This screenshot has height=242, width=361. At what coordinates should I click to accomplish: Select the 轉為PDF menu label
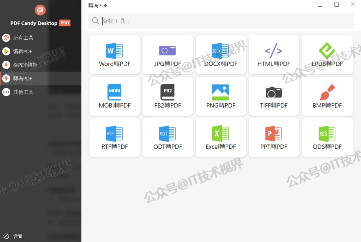point(23,78)
